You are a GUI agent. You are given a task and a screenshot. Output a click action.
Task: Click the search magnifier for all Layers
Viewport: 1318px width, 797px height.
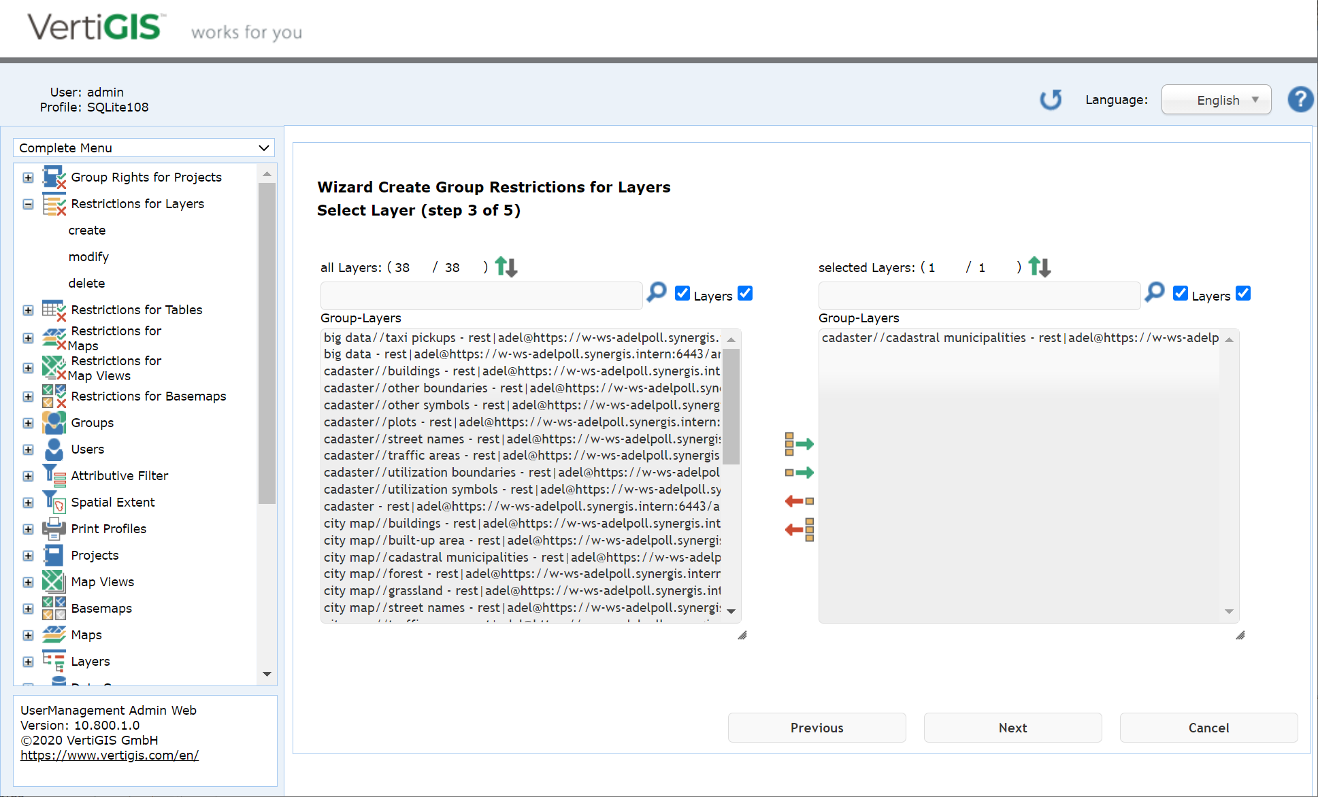[657, 292]
